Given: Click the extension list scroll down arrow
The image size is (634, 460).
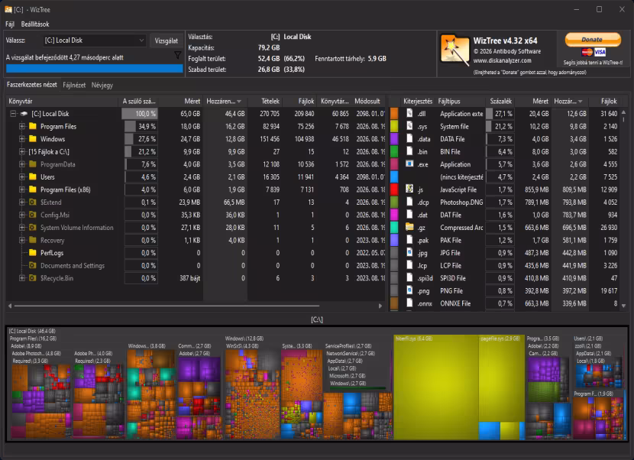Looking at the screenshot, I should [x=623, y=306].
